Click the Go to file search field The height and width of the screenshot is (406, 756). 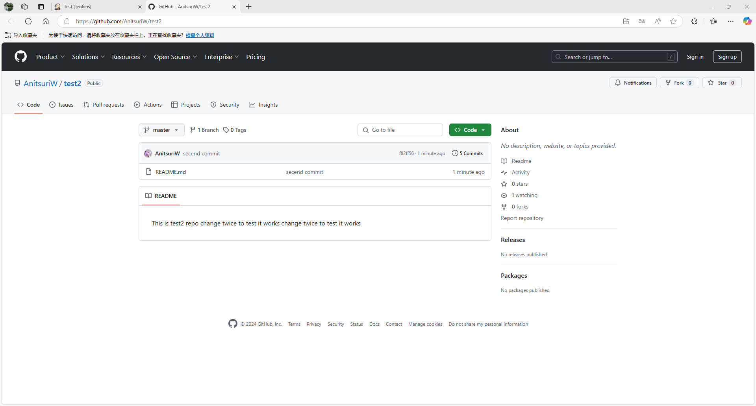[400, 130]
